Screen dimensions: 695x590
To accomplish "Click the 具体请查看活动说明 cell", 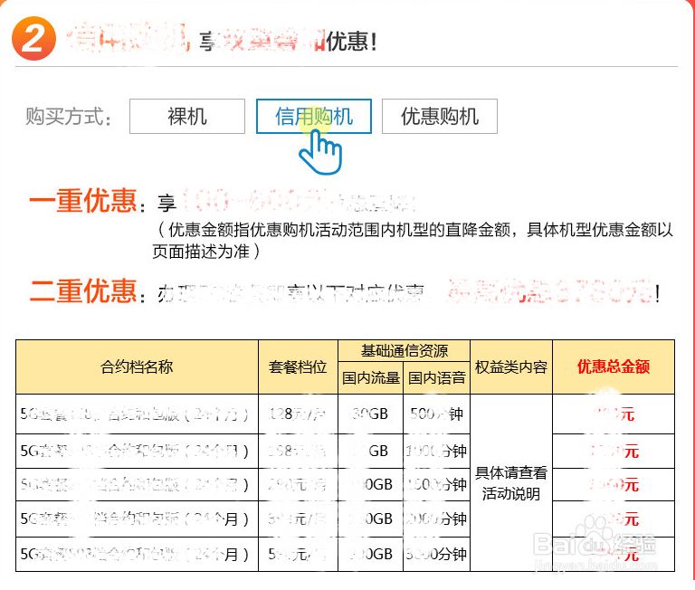I will [x=511, y=482].
